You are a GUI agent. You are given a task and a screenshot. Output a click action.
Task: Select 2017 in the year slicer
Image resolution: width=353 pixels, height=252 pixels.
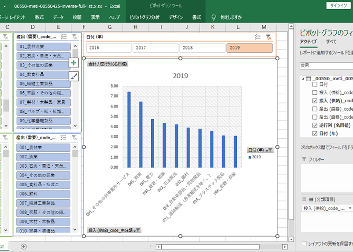tap(155, 48)
